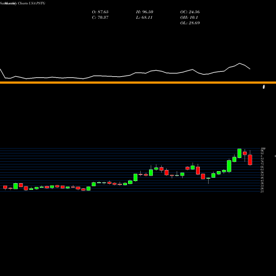Screen dimensions: 276x276
Task: Click the orange horizontal separator line
Action: tap(138, 83)
